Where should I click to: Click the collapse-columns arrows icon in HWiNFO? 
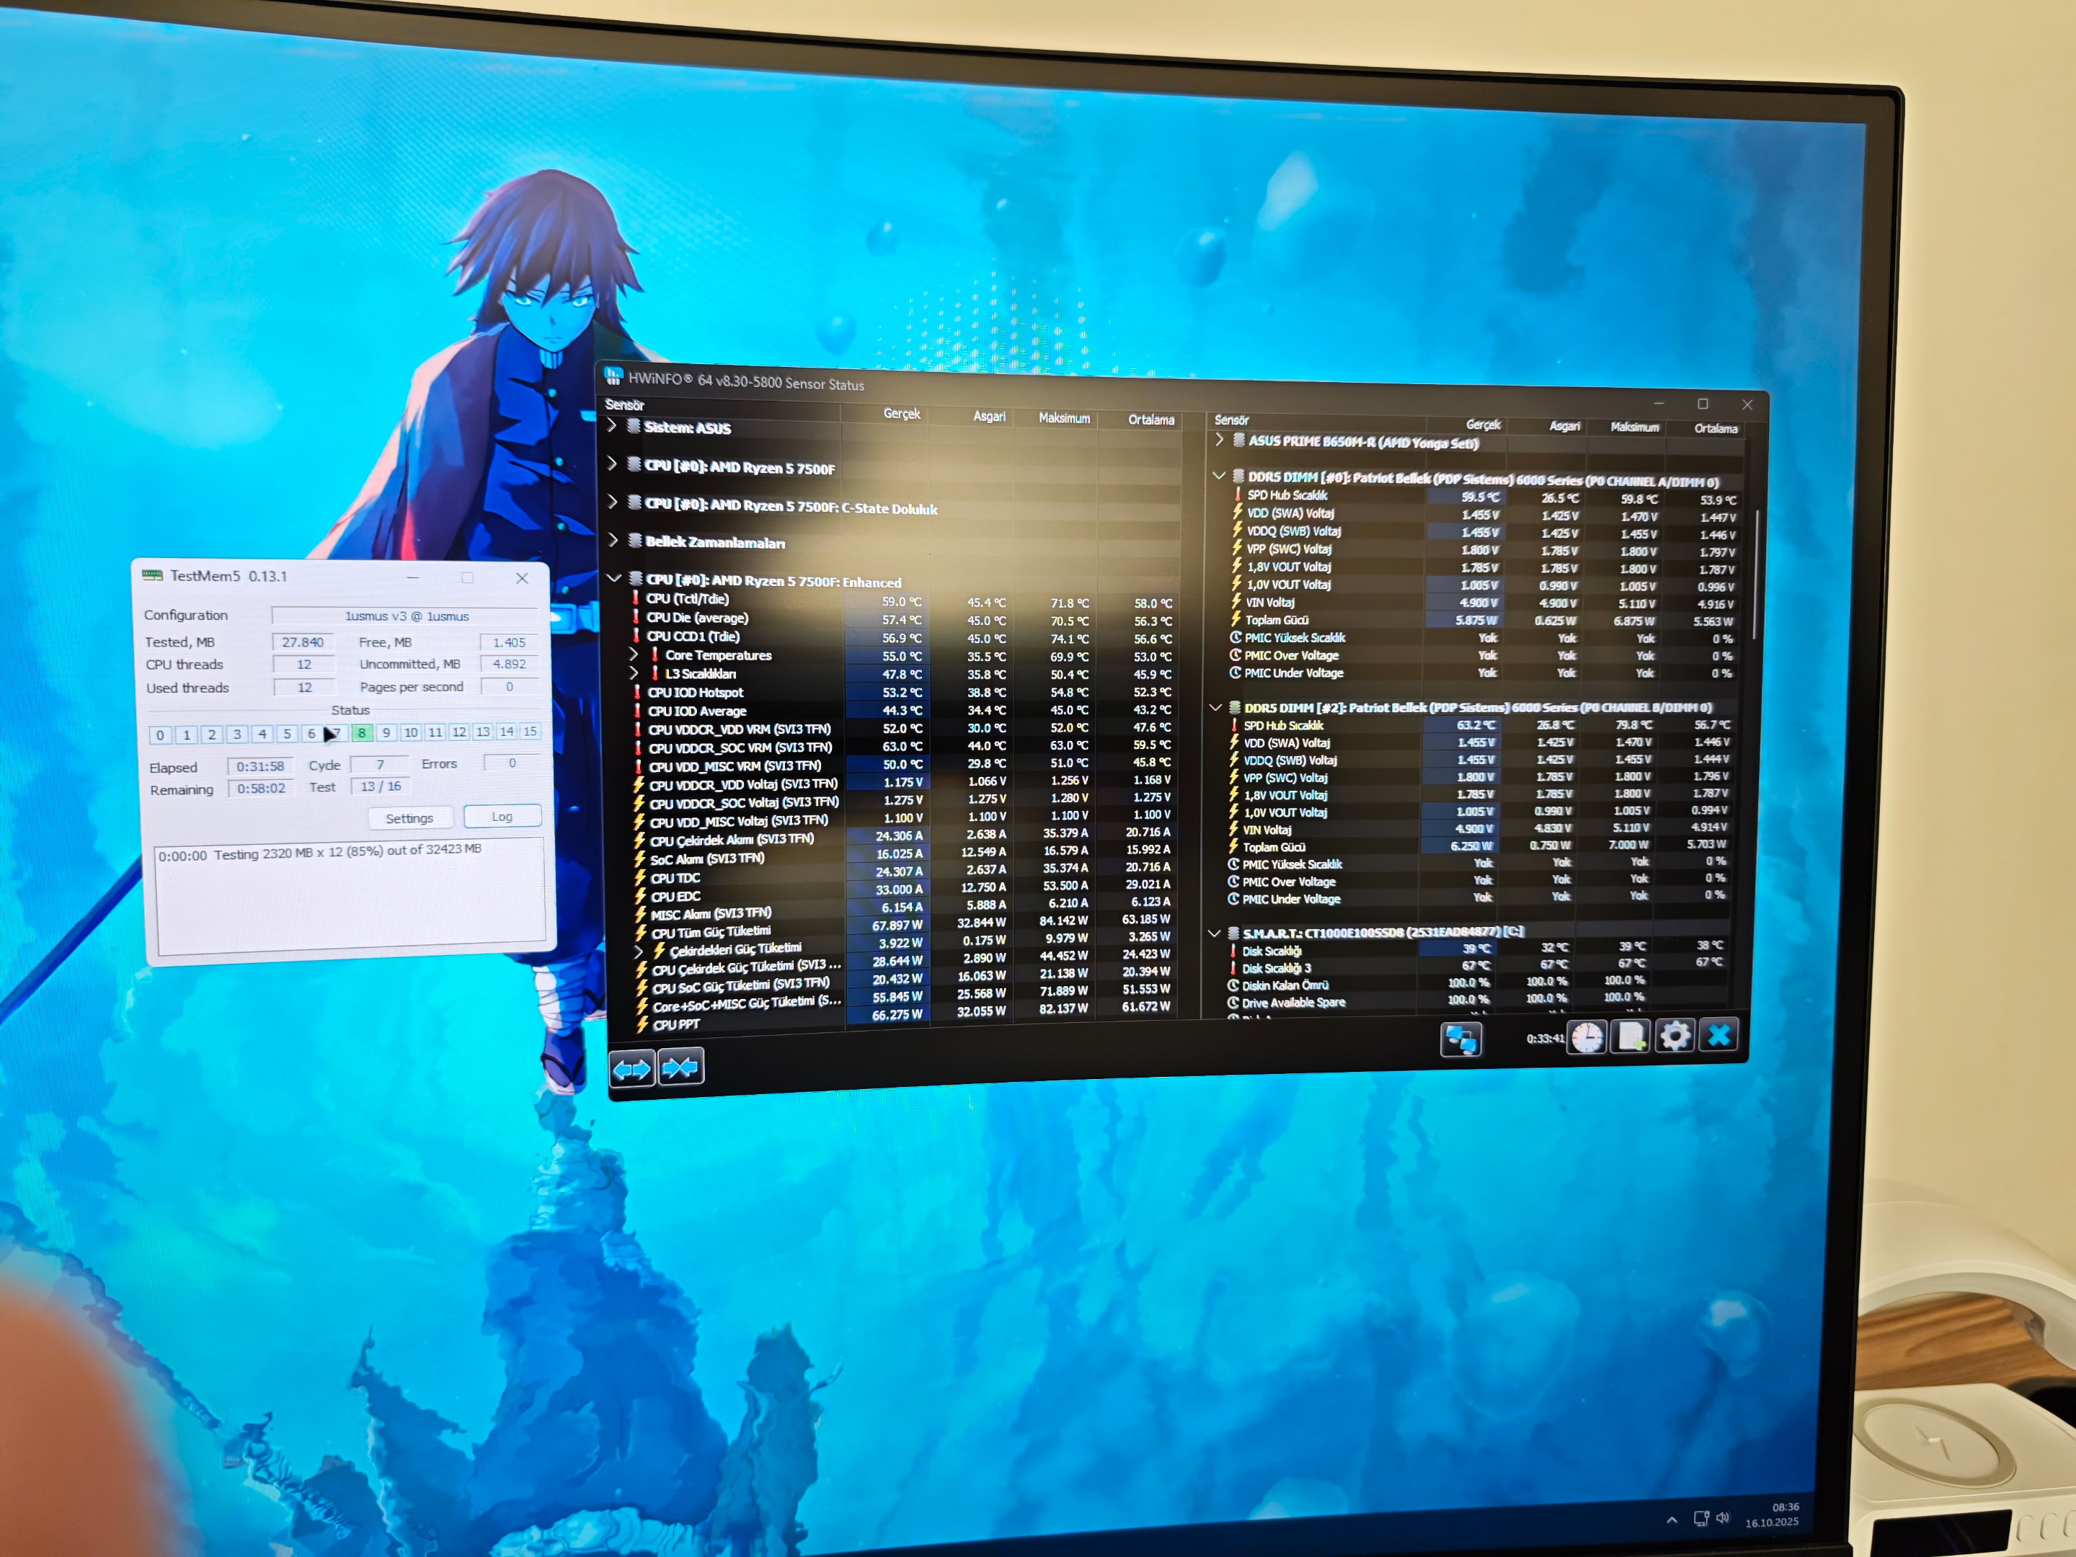tap(681, 1067)
